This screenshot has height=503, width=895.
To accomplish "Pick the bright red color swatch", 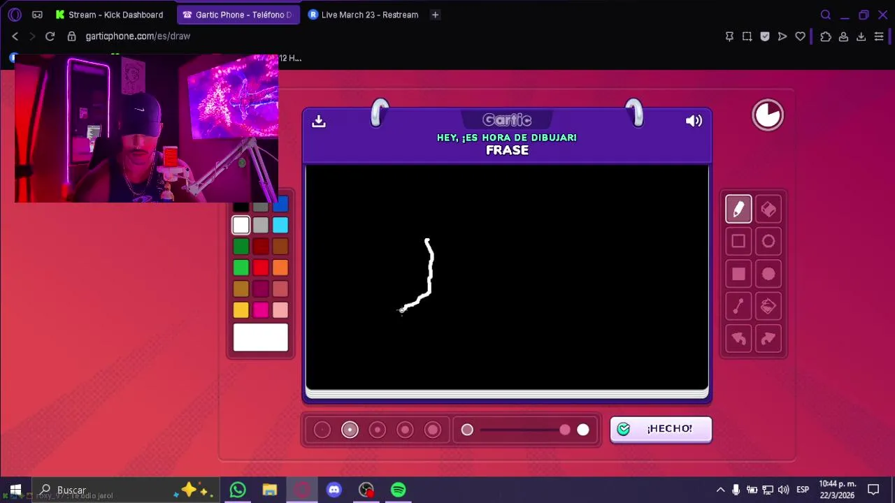I will click(x=261, y=268).
